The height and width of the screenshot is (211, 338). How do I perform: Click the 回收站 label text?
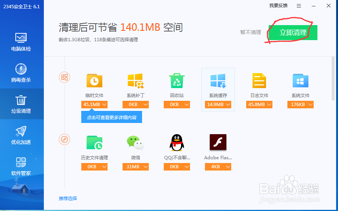click(x=177, y=96)
